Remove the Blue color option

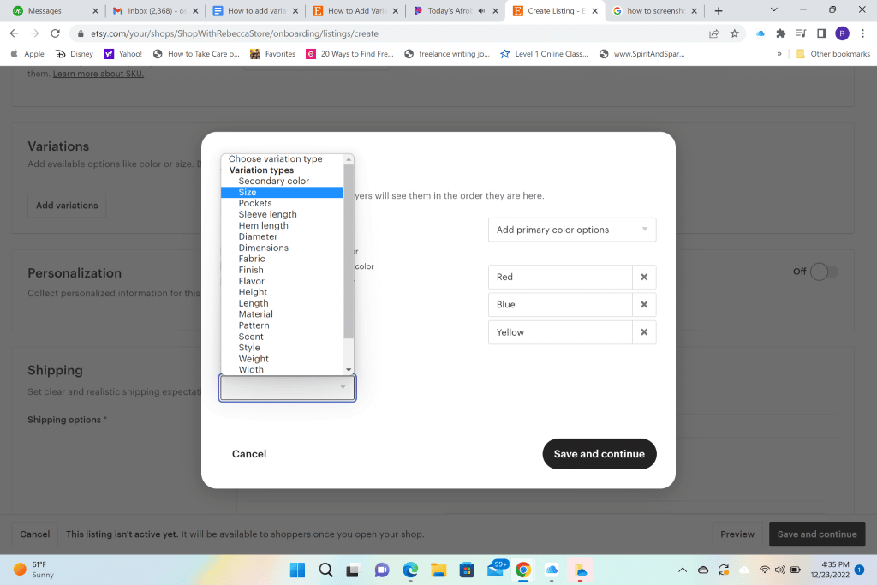(644, 305)
